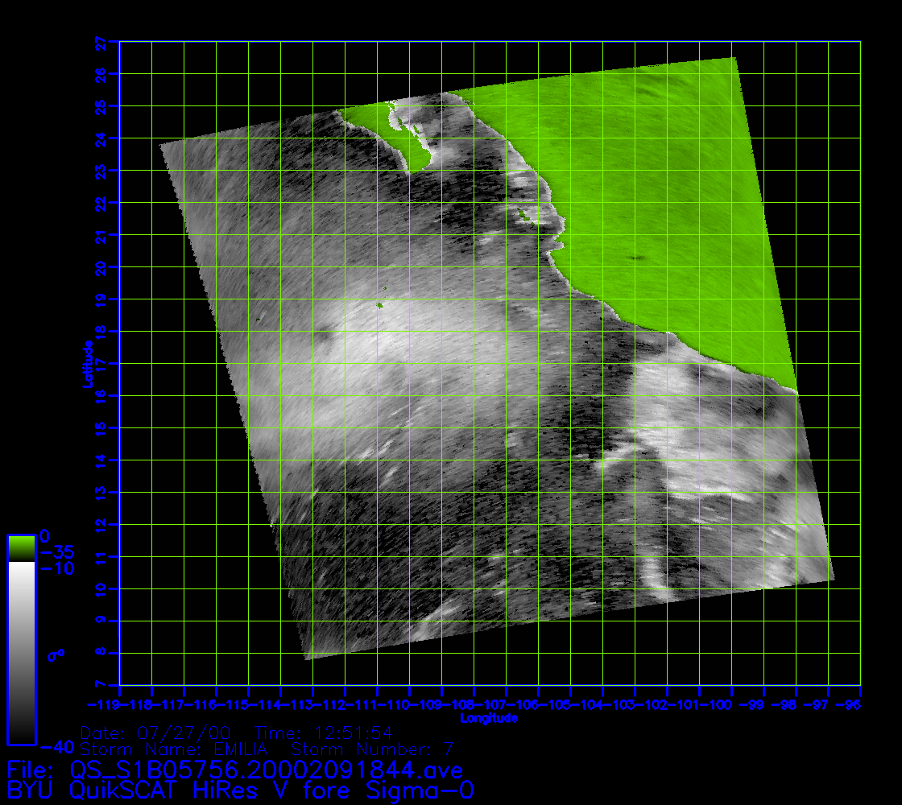902x805 pixels.
Task: Click the Date 07/27/00 text
Action: (156, 733)
